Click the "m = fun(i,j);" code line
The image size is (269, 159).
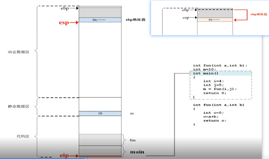tap(220, 89)
